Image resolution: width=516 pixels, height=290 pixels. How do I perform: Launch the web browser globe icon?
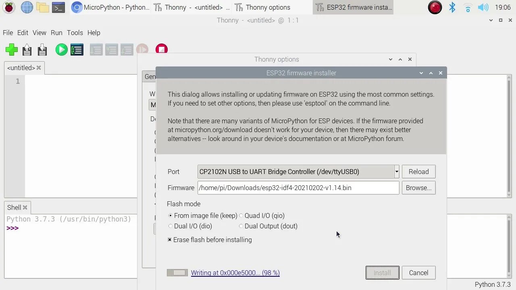pos(27,7)
